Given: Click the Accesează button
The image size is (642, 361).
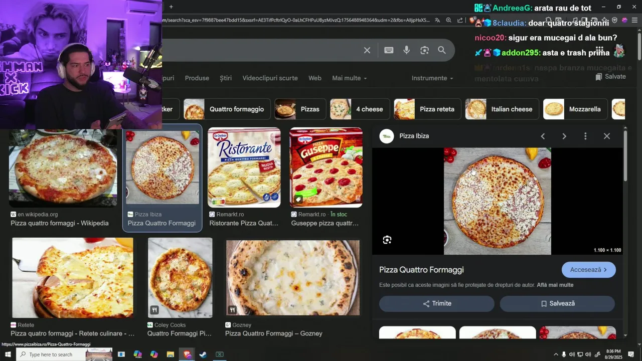Looking at the screenshot, I should [x=589, y=270].
